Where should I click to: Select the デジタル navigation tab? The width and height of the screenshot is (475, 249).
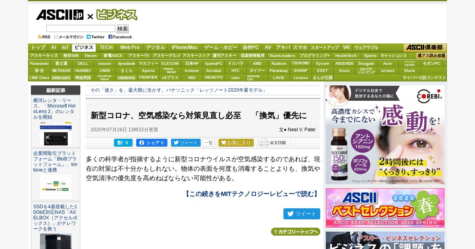click(x=156, y=47)
